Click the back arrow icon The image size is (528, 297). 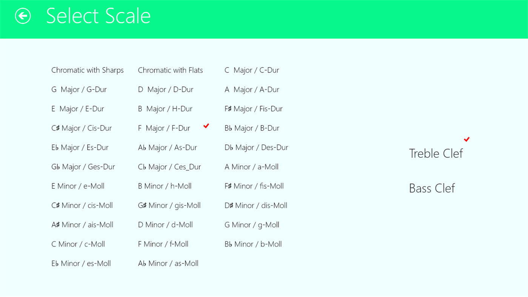pos(23,16)
